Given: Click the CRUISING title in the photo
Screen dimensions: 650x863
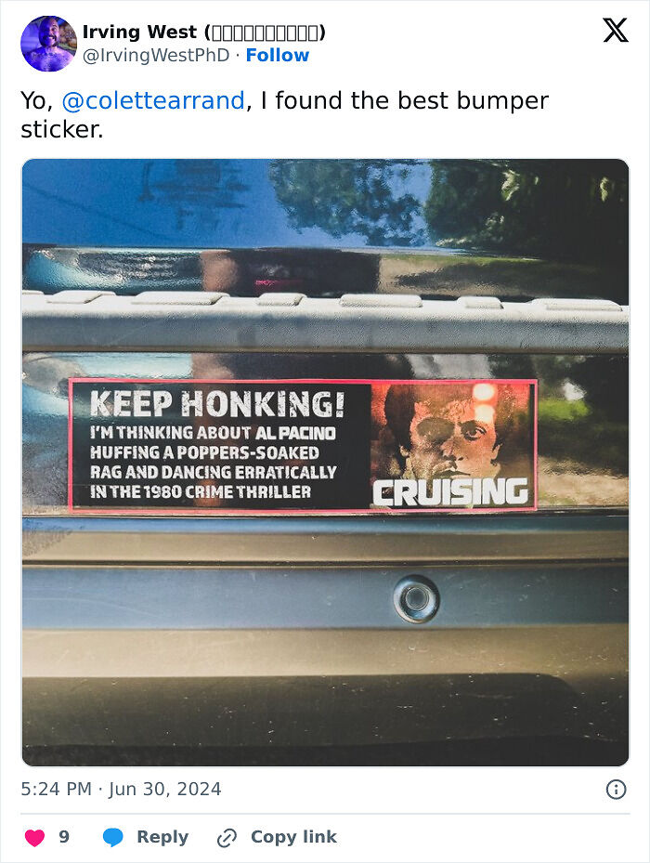Looking at the screenshot, I should (x=450, y=492).
